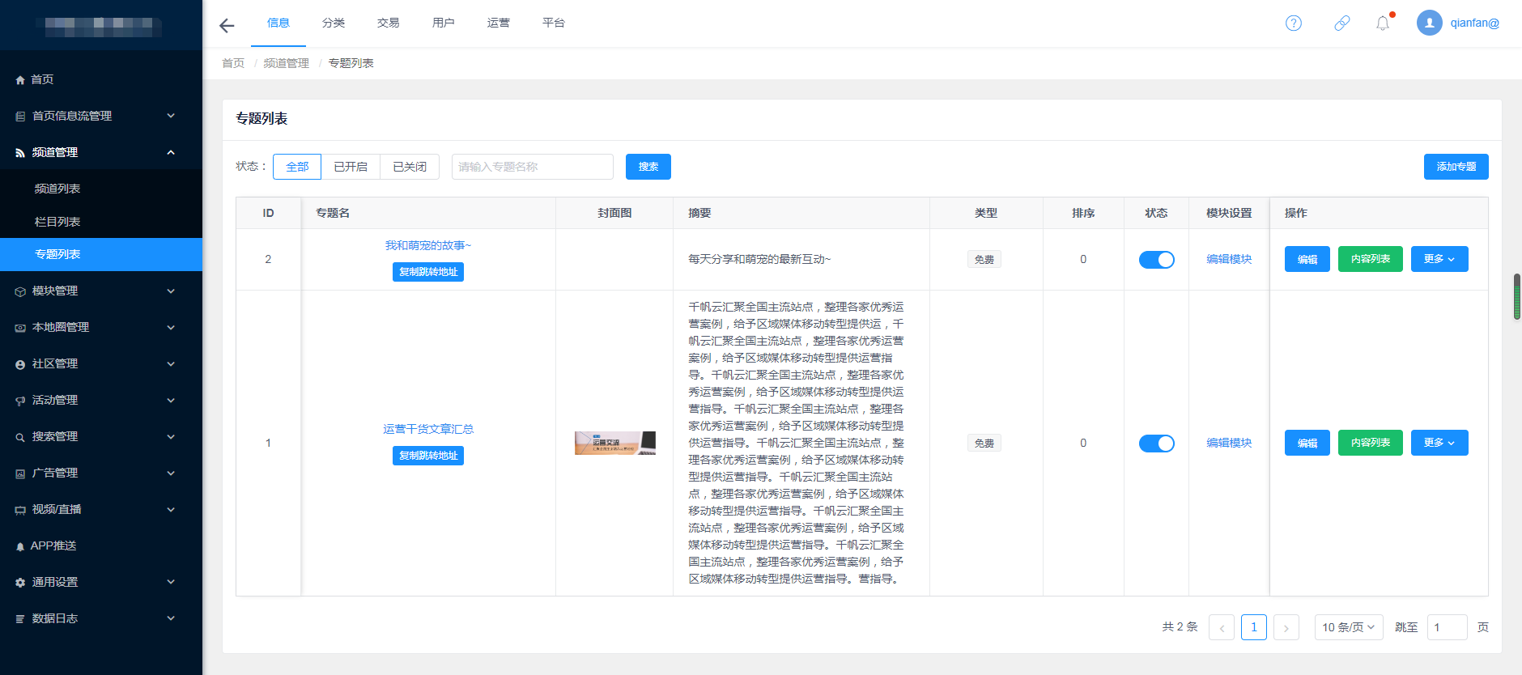Toggle status switch for 我和萌宠的故事~
Viewport: 1522px width, 675px height.
click(x=1156, y=260)
